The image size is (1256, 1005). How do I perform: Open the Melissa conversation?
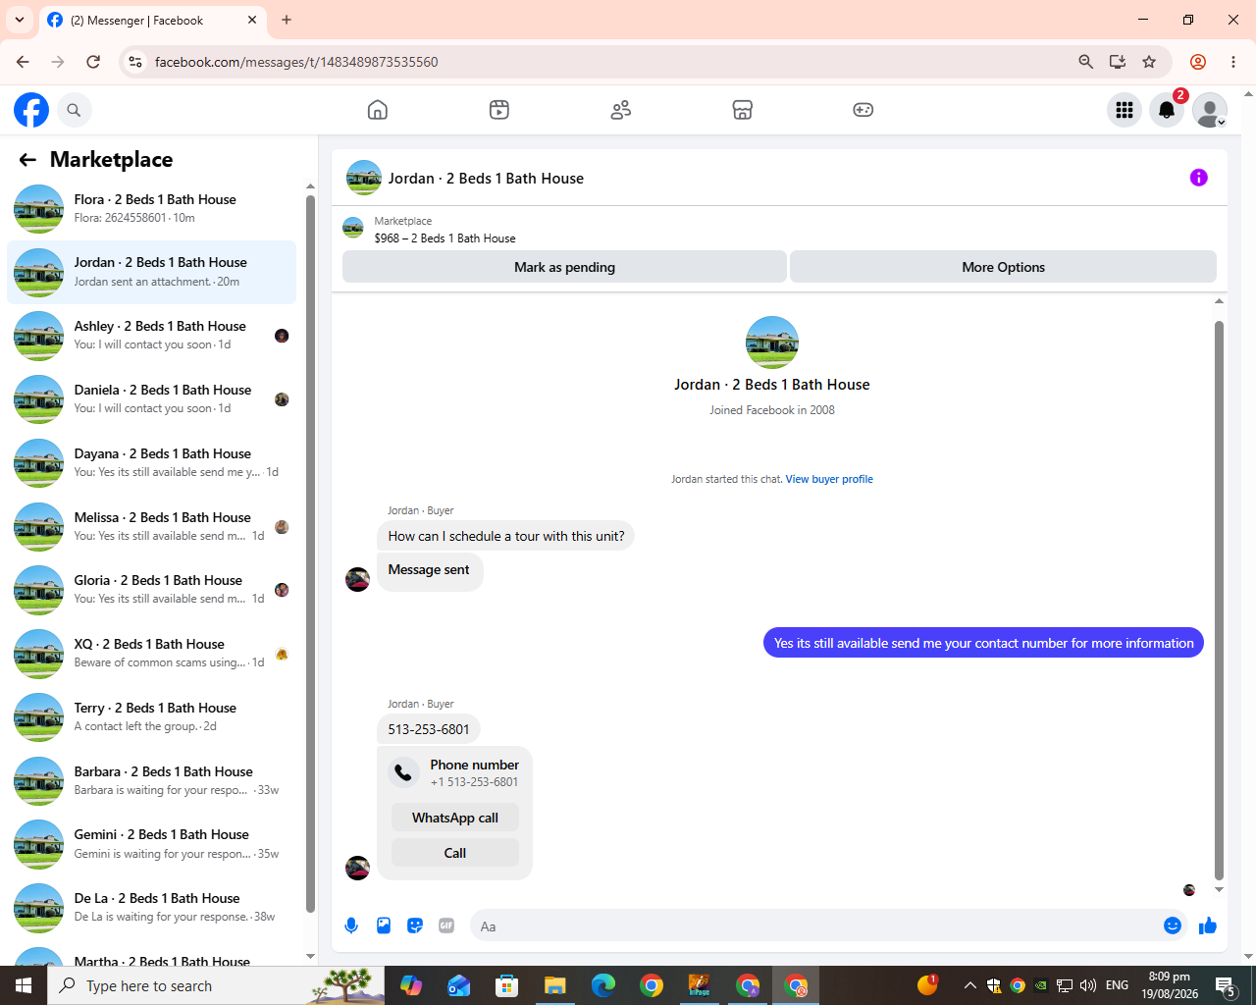[152, 527]
